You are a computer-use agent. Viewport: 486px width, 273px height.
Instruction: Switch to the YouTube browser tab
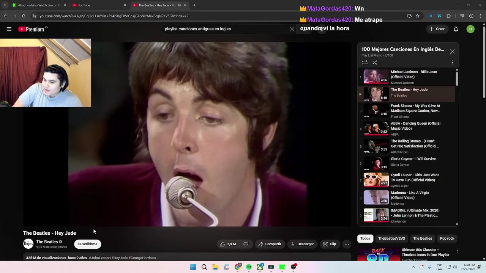(x=99, y=5)
